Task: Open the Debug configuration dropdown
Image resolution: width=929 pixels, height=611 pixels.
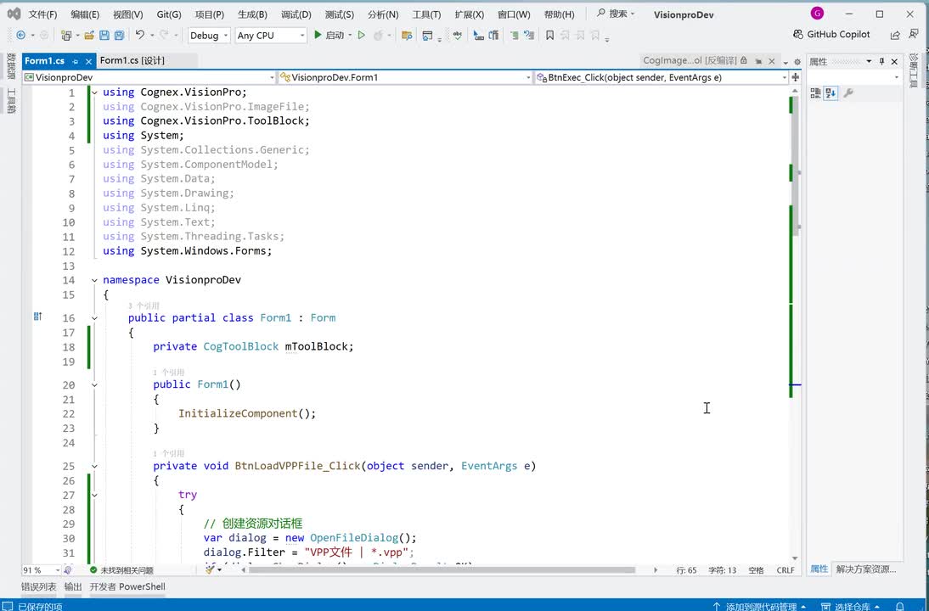Action: point(209,36)
